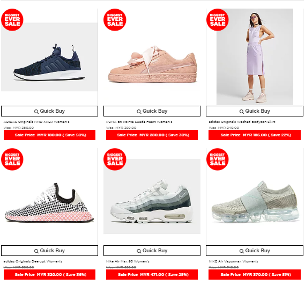
Task: Click Quick Buy for PUMA Suede Heart
Action: 152,111
